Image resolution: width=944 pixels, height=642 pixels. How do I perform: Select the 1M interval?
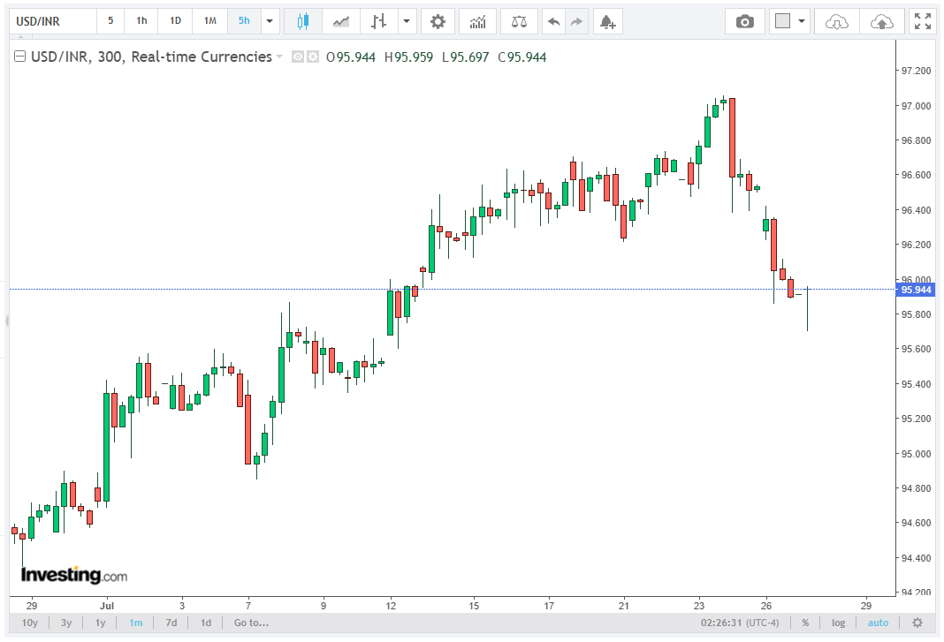(x=209, y=21)
